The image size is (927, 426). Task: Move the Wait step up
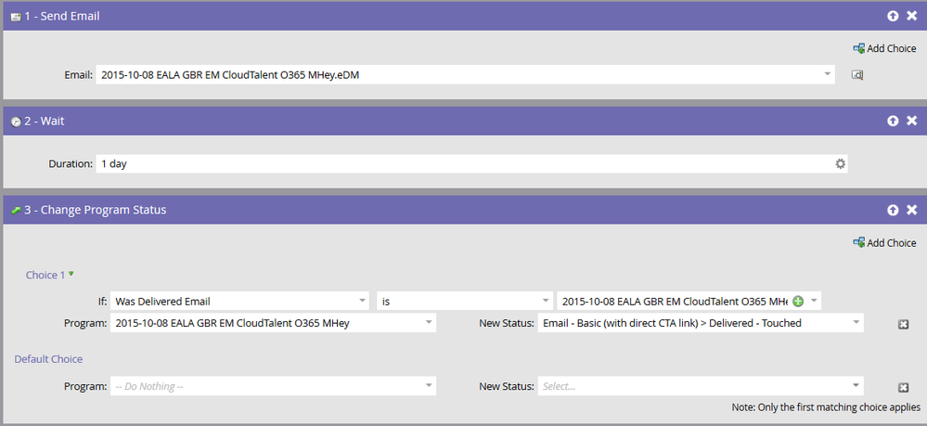893,121
